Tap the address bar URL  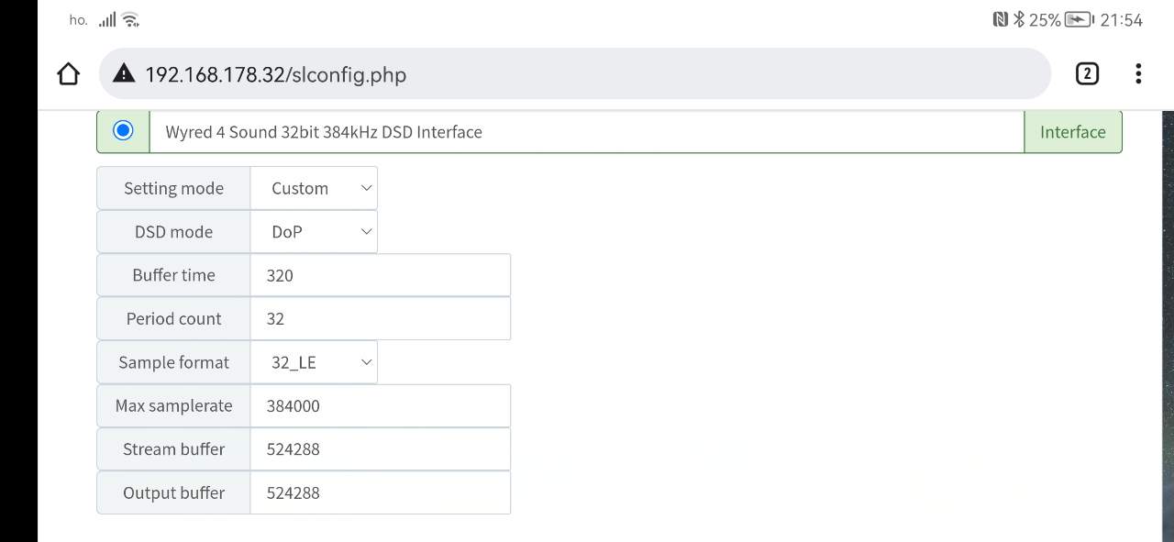pyautogui.click(x=275, y=74)
